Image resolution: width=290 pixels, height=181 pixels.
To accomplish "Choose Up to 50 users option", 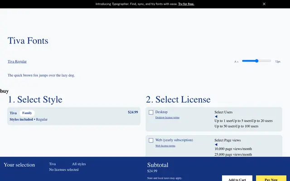I will pos(225,126).
